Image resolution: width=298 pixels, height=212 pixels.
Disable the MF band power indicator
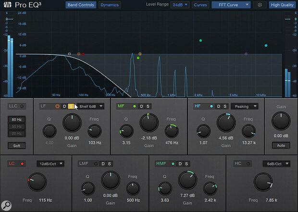coord(135,106)
